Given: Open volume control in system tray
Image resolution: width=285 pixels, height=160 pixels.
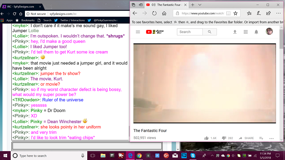Looking at the screenshot, I should click(x=234, y=156).
